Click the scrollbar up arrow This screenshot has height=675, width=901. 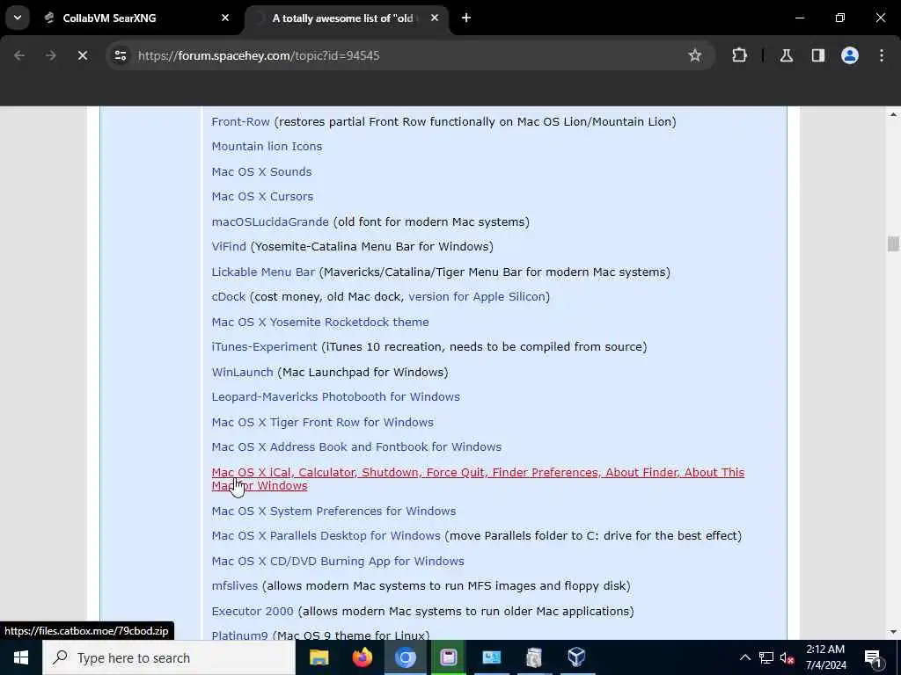click(x=893, y=114)
